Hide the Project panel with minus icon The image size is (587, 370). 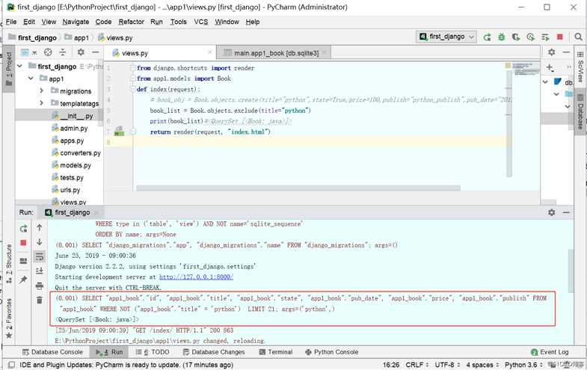point(96,52)
